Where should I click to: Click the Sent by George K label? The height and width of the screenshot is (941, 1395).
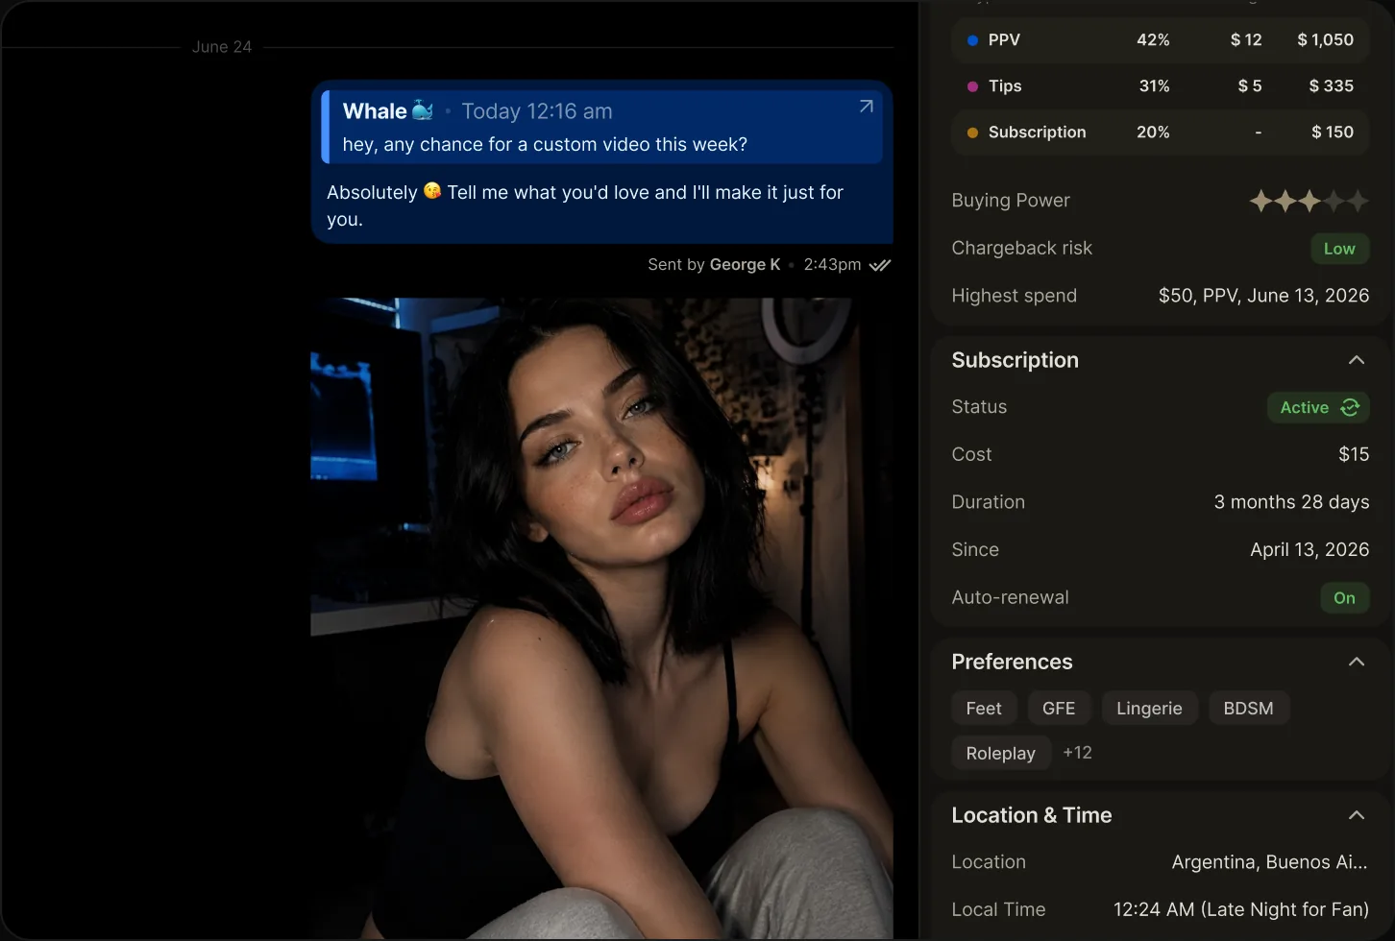point(714,265)
